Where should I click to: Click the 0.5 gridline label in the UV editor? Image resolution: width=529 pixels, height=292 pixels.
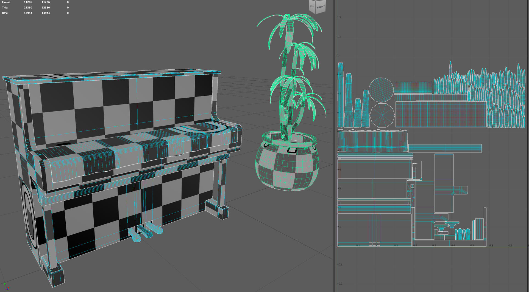[435, 245]
